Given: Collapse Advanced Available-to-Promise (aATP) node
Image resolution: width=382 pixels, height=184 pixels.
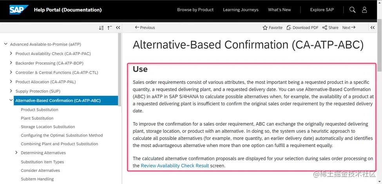Looking at the screenshot, I should 5,44.
